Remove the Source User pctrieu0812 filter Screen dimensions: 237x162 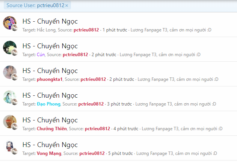66,6
